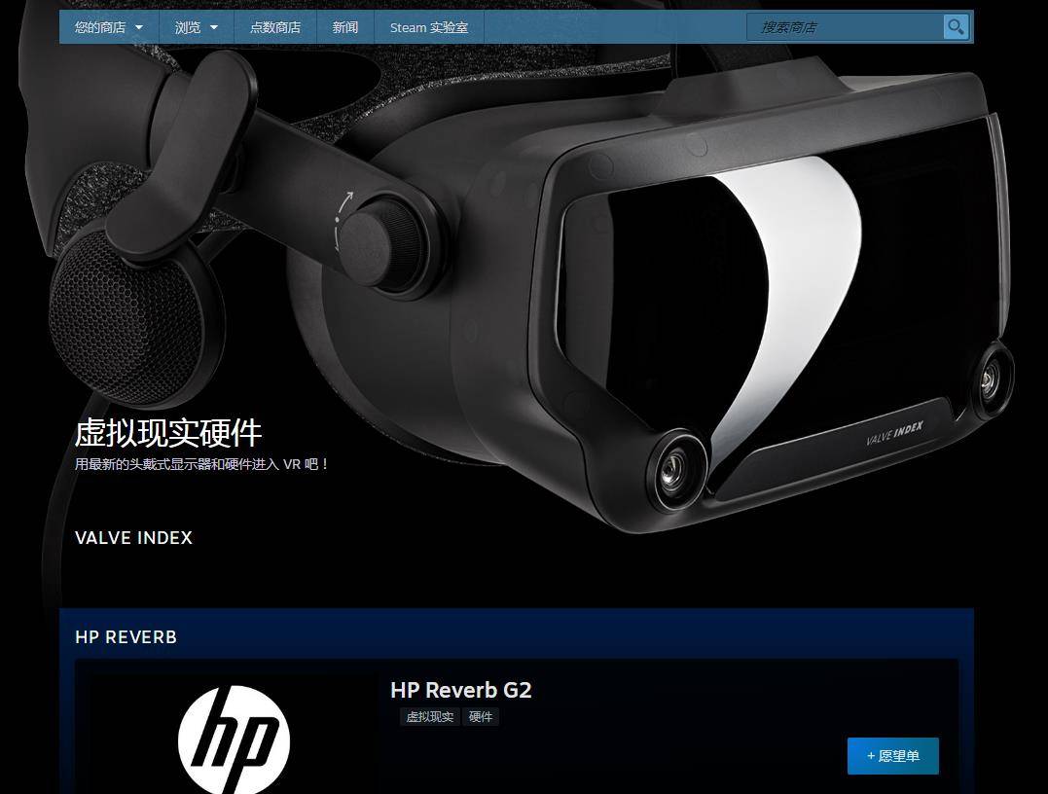The width and height of the screenshot is (1048, 794).
Task: Select the 虚拟现实 tag
Action: (430, 716)
